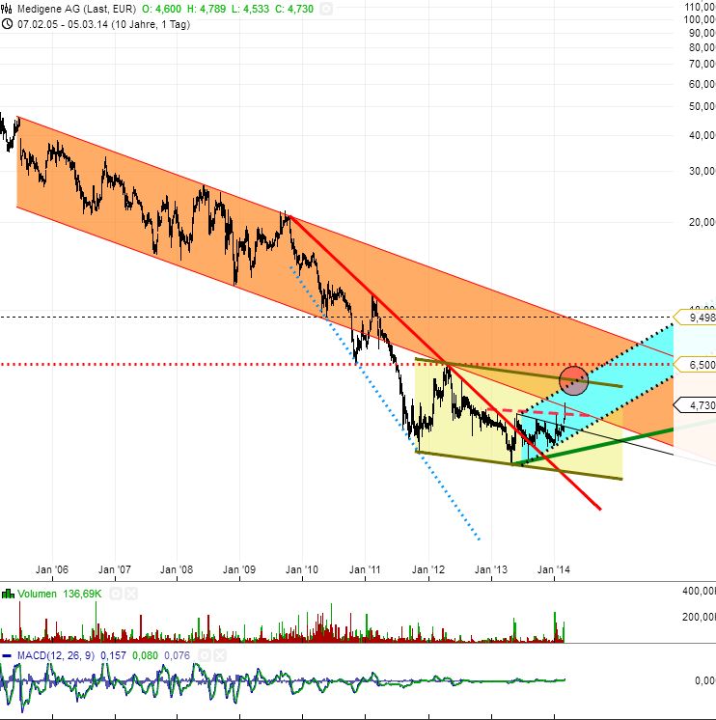Click the Volumen indicator bar icon

(x=8, y=594)
